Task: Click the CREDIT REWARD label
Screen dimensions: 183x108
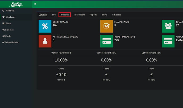Action: pyautogui.click(x=60, y=22)
